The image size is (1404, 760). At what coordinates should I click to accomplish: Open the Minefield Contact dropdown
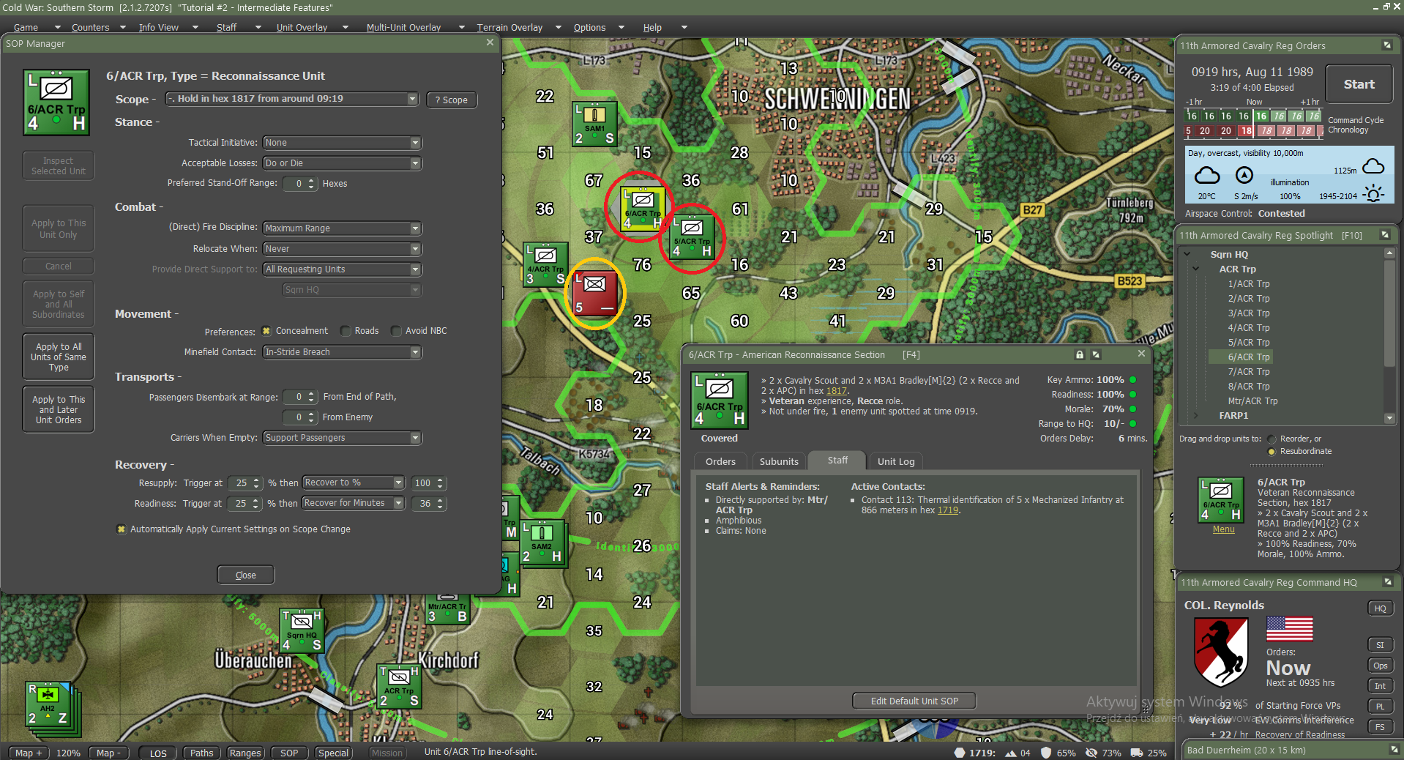point(343,352)
